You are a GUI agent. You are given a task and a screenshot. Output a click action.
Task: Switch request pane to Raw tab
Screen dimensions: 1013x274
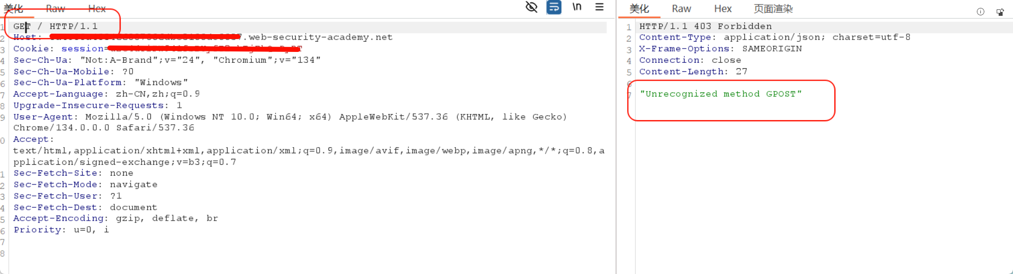pyautogui.click(x=55, y=9)
